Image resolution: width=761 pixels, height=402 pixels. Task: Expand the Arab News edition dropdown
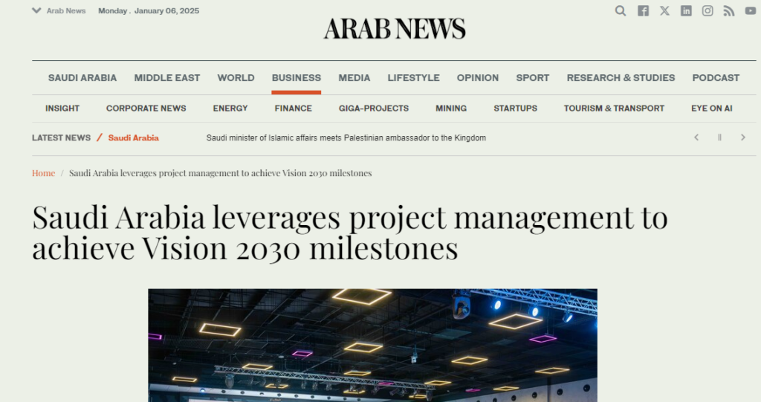pos(59,10)
